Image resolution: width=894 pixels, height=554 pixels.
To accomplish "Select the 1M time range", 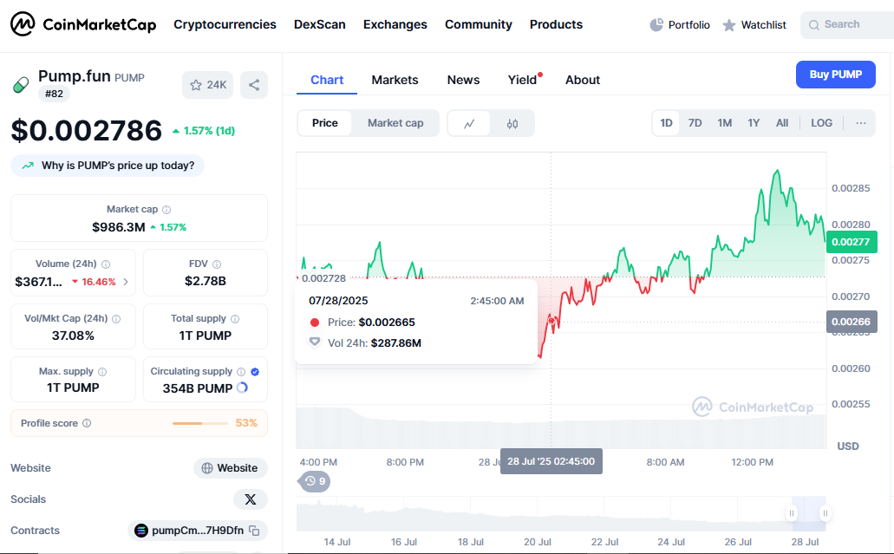I will (724, 123).
